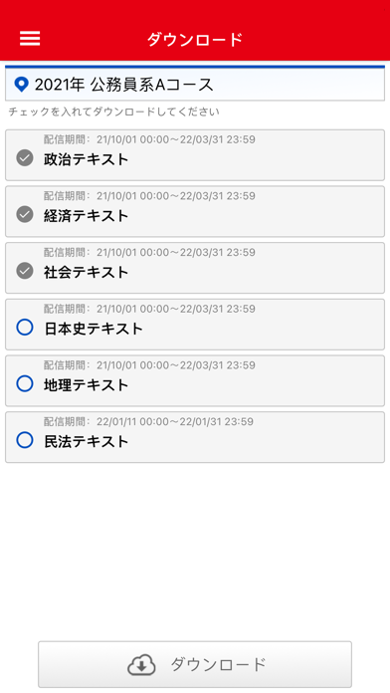The height and width of the screenshot is (693, 390).
Task: Check the 地理テキスト circle
Action: 25,383
